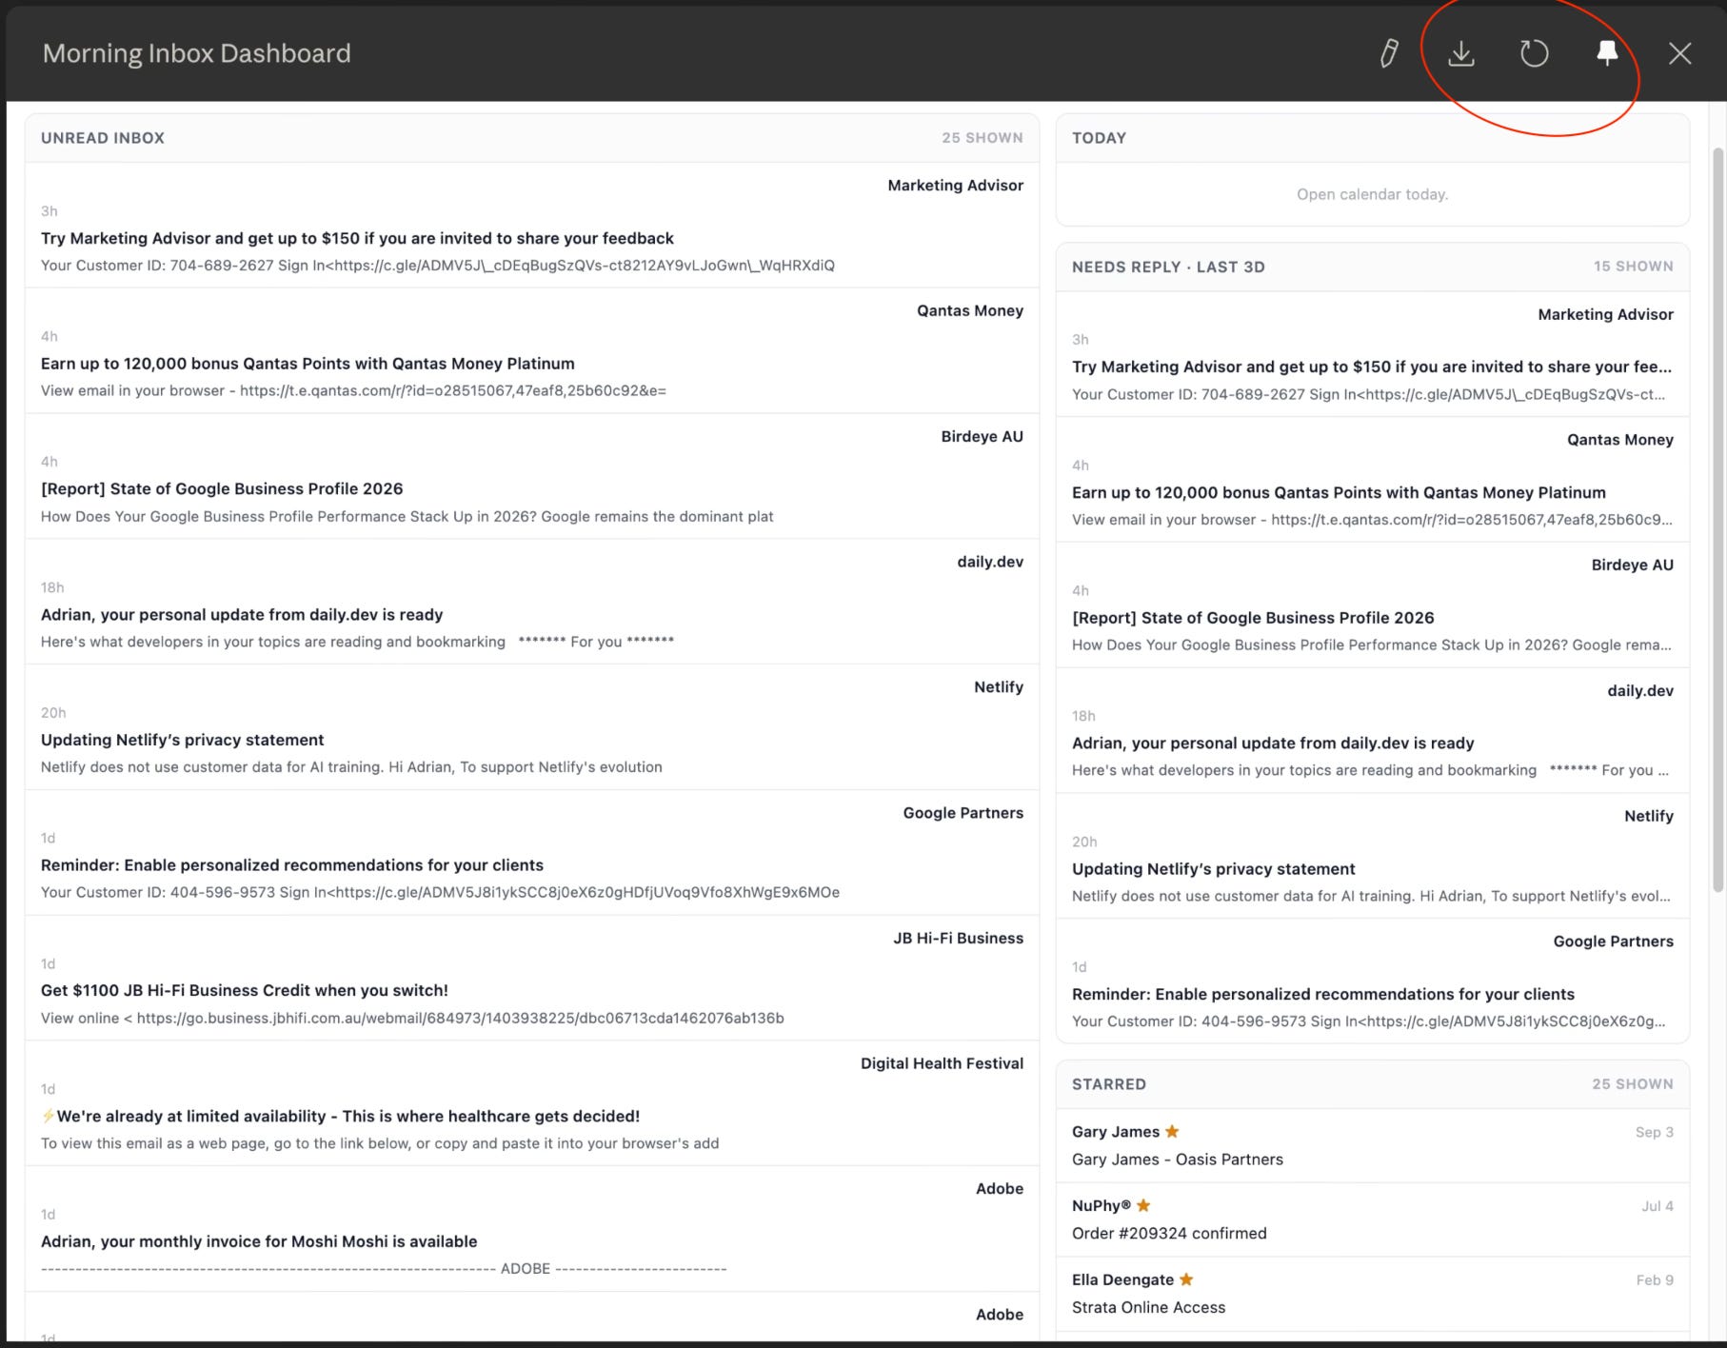This screenshot has height=1348, width=1727.
Task: Open starred item 'Order #209324 confirmed'
Action: point(1169,1234)
